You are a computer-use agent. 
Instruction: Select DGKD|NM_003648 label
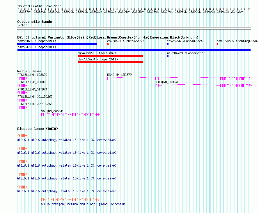pyautogui.click(x=167, y=82)
